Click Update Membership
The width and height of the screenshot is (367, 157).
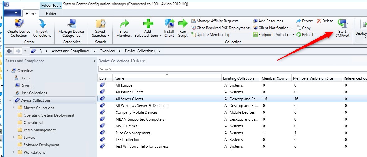point(211,35)
